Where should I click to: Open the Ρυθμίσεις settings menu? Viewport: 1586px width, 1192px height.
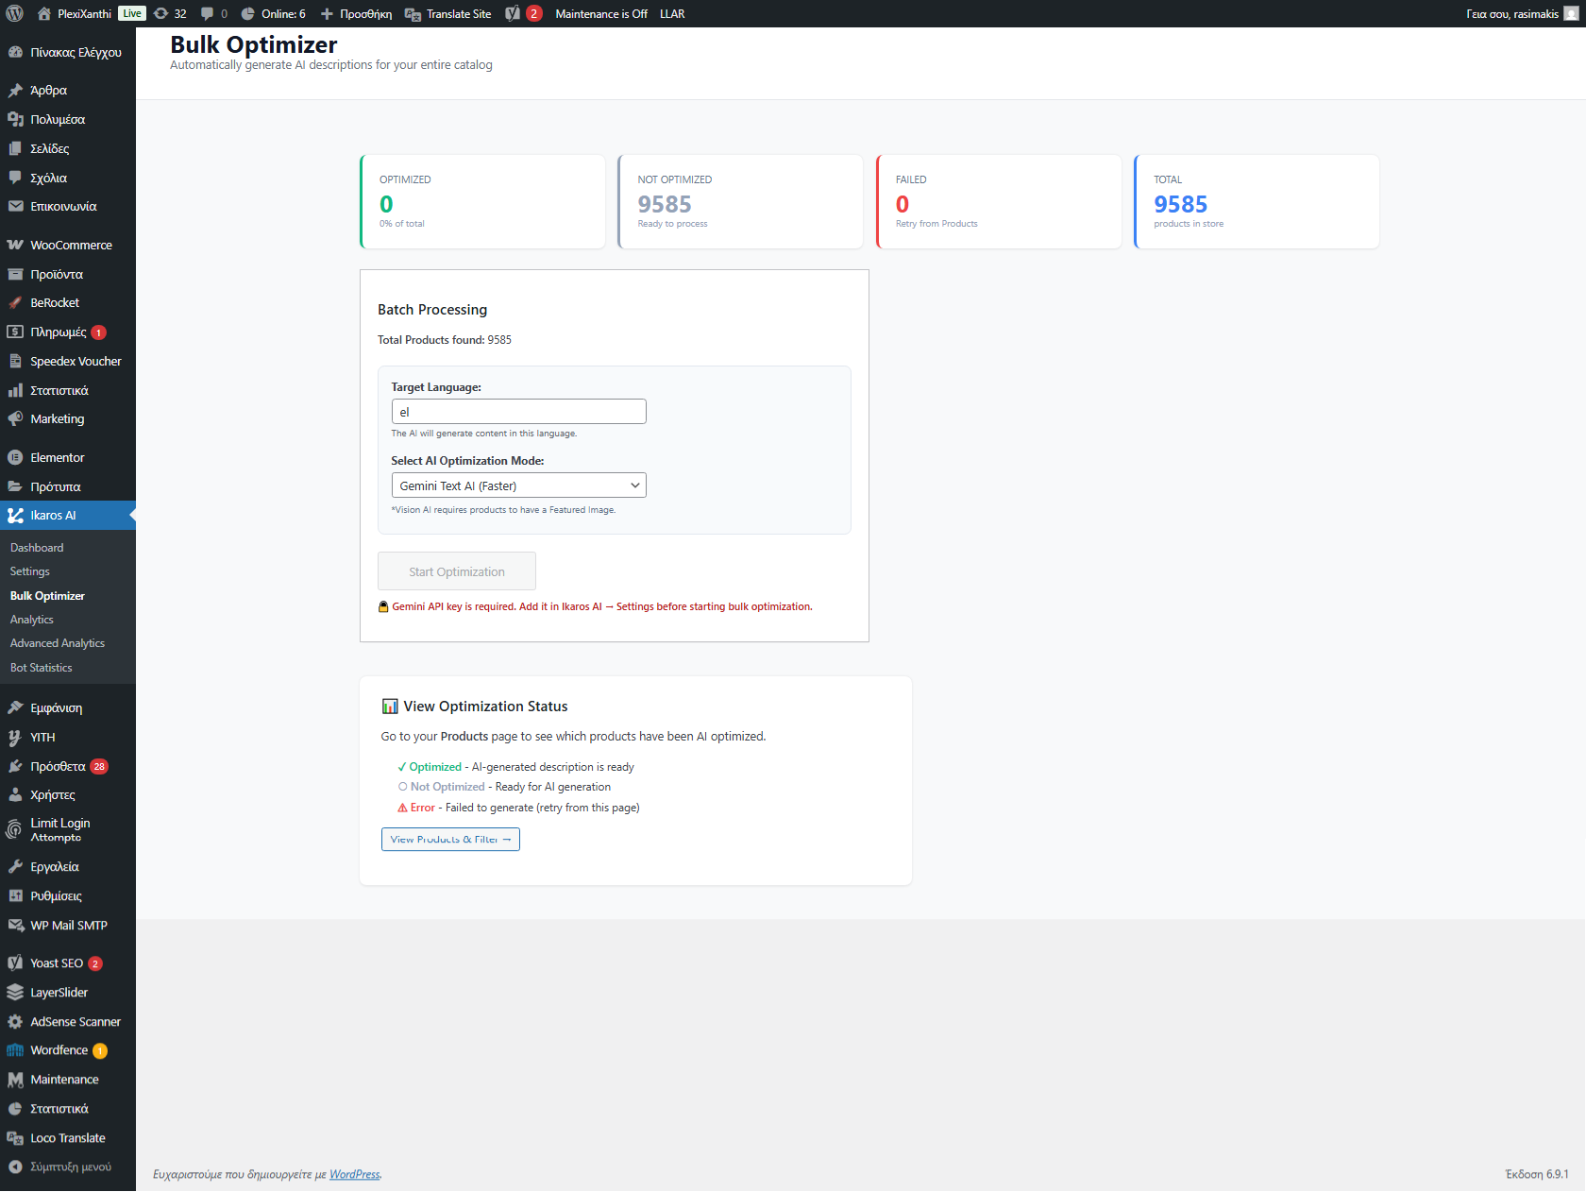coord(68,895)
